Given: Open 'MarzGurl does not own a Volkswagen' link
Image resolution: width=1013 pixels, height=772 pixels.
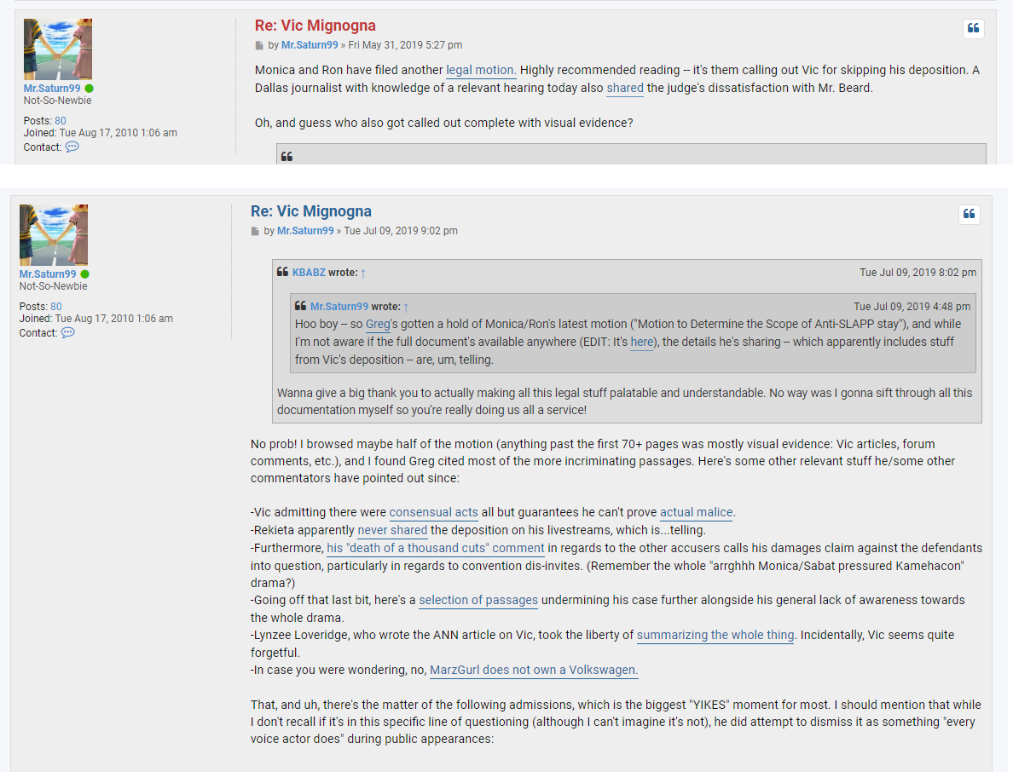Looking at the screenshot, I should click(534, 670).
